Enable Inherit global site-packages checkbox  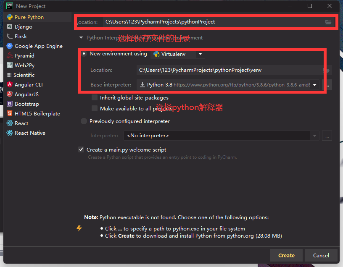95,97
